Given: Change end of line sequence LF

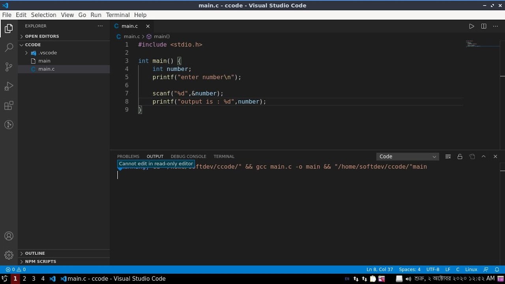Looking at the screenshot, I should click(x=448, y=269).
